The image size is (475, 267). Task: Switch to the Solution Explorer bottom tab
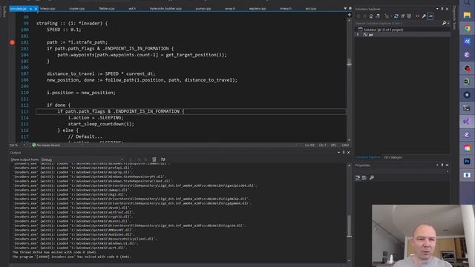tap(368, 157)
